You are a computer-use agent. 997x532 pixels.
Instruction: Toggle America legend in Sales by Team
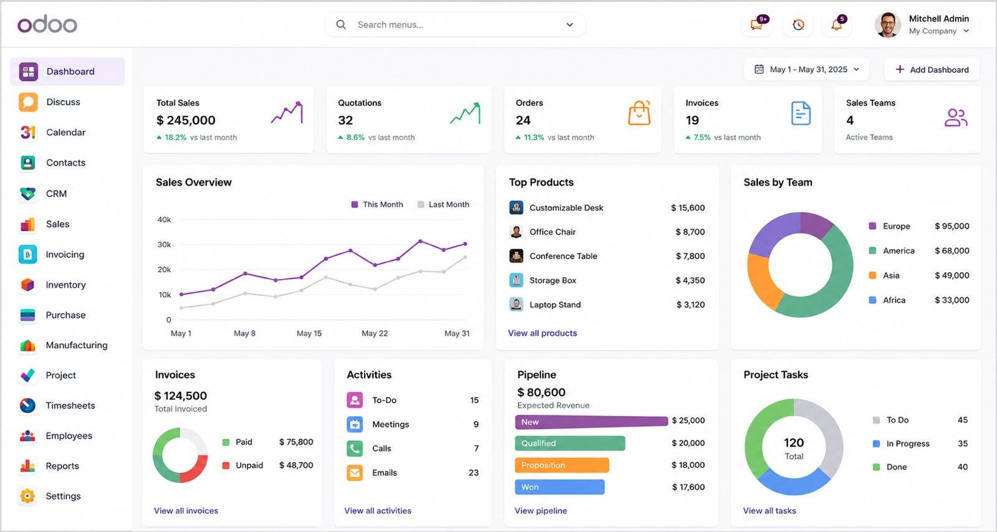892,250
